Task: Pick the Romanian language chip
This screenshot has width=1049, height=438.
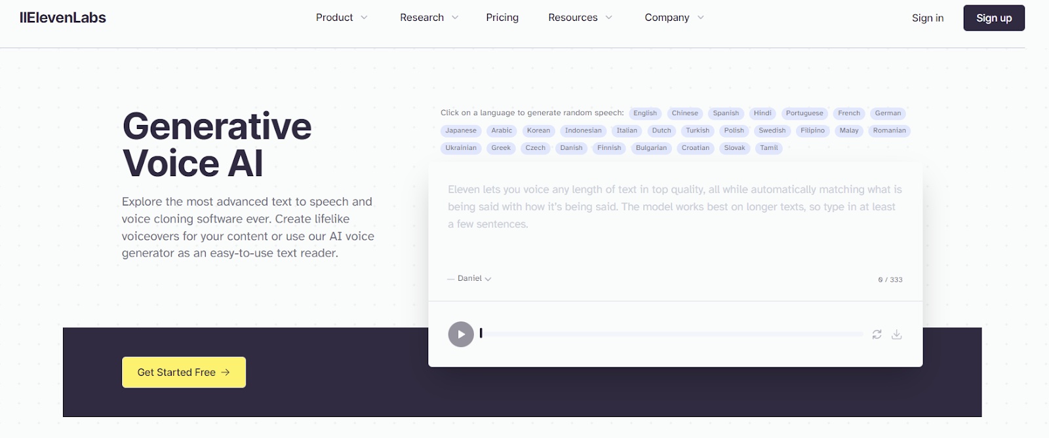Action: coord(890,130)
